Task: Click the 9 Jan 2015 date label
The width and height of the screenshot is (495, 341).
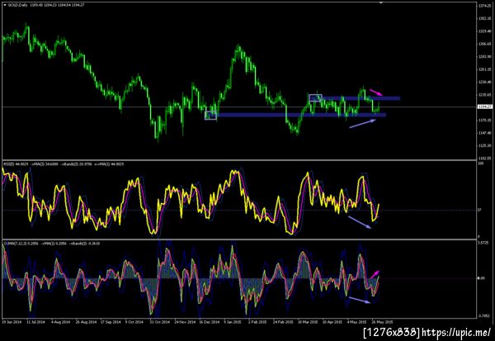Action: coord(233,322)
